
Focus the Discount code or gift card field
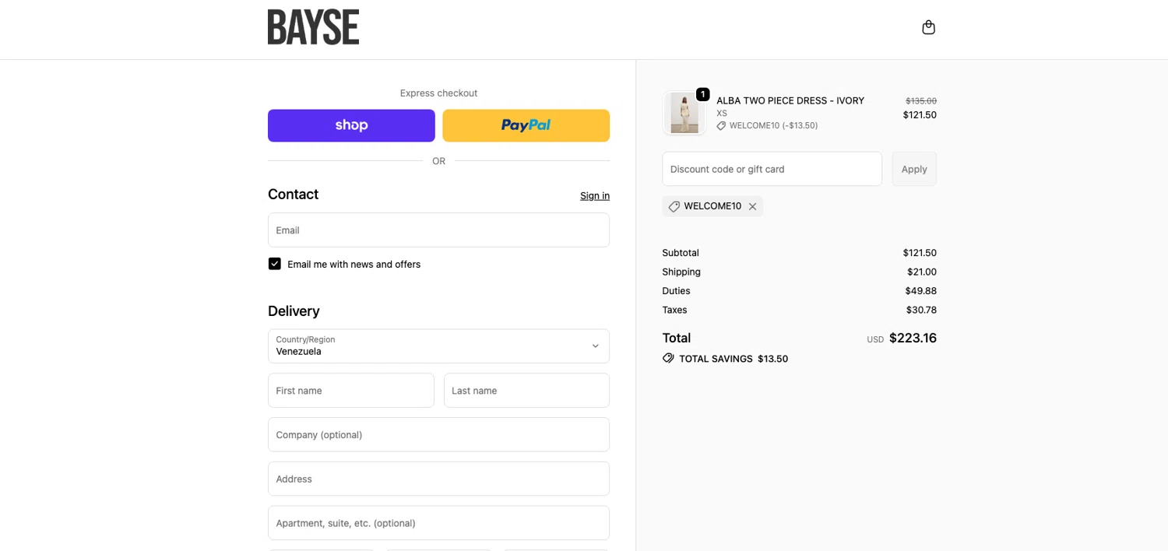point(772,169)
